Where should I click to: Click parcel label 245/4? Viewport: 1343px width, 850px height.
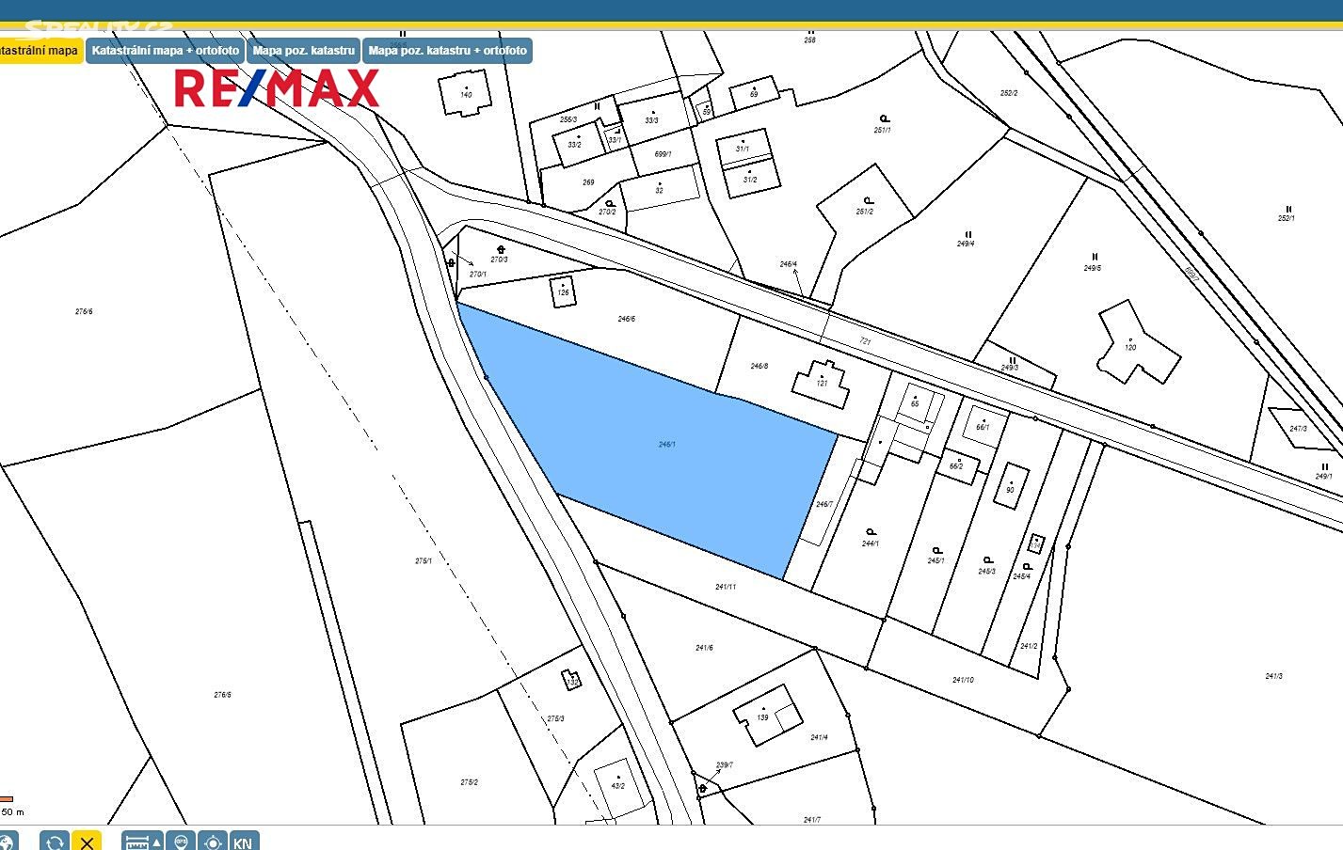(x=1022, y=576)
